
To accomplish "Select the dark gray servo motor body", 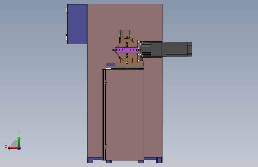I will 174,49.
